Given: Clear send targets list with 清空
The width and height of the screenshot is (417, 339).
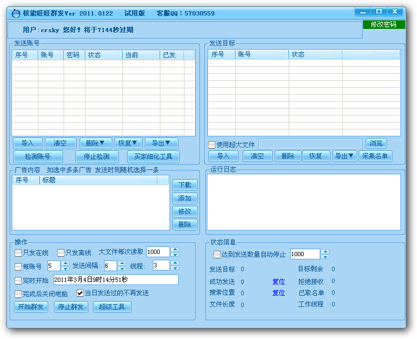Looking at the screenshot, I should click(258, 156).
